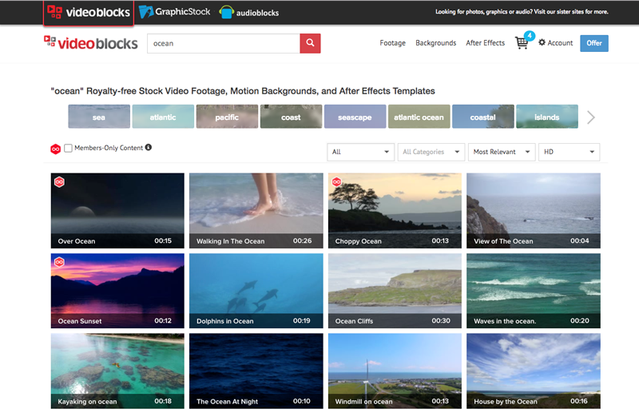Screen dimensions: 639x413
Task: Select the coast related tag
Action: (x=291, y=117)
